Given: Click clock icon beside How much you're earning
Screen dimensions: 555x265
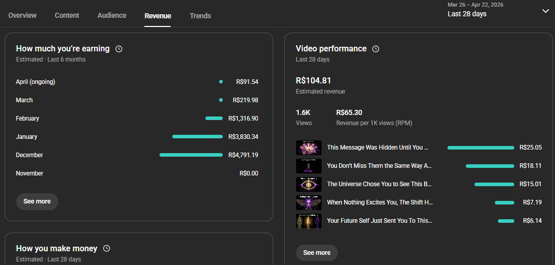Looking at the screenshot, I should [119, 49].
